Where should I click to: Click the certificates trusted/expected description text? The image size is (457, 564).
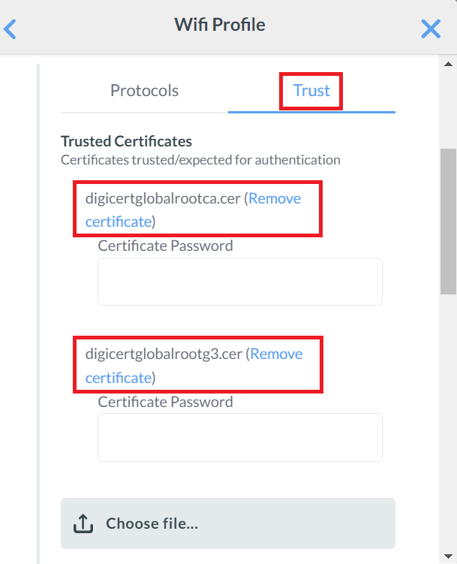coord(200,160)
